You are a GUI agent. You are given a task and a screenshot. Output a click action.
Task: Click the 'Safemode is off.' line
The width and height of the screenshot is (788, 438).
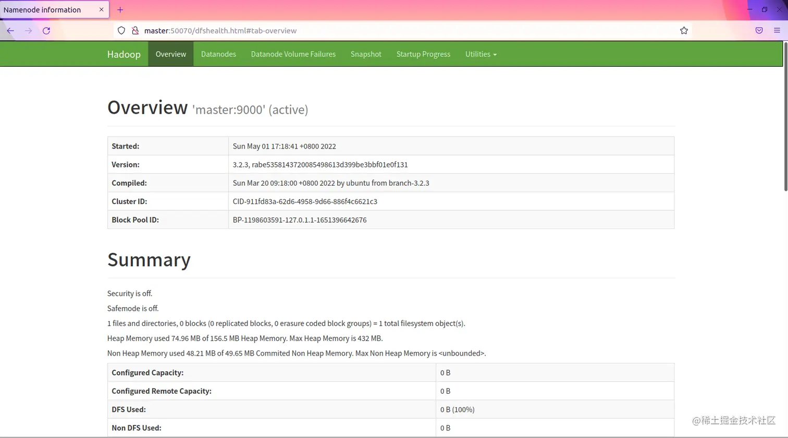pyautogui.click(x=133, y=309)
